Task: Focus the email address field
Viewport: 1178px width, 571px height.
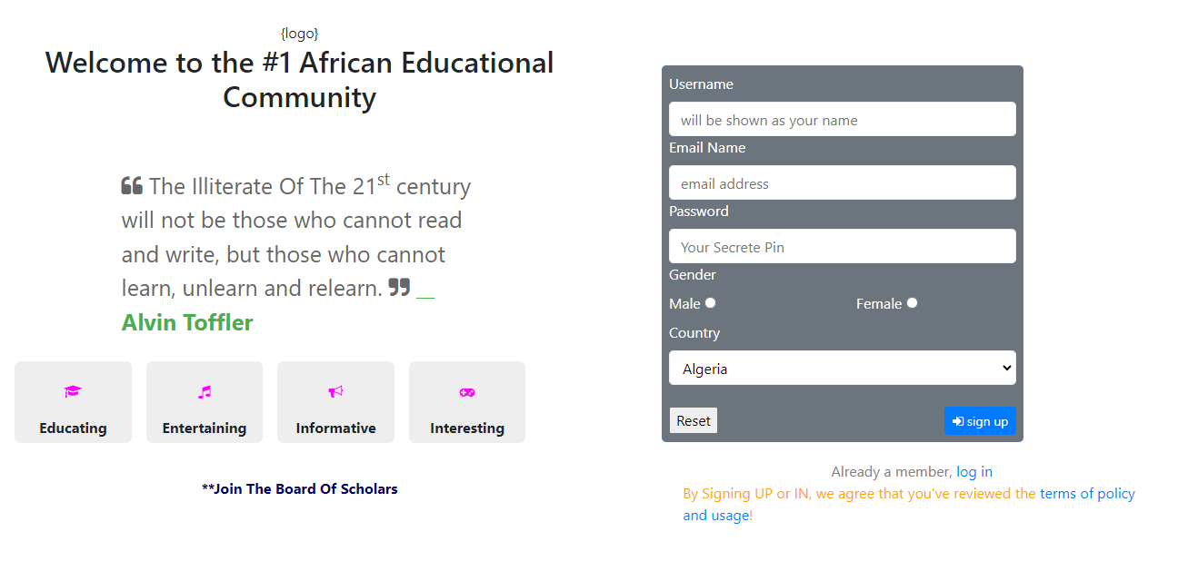Action: (x=843, y=182)
